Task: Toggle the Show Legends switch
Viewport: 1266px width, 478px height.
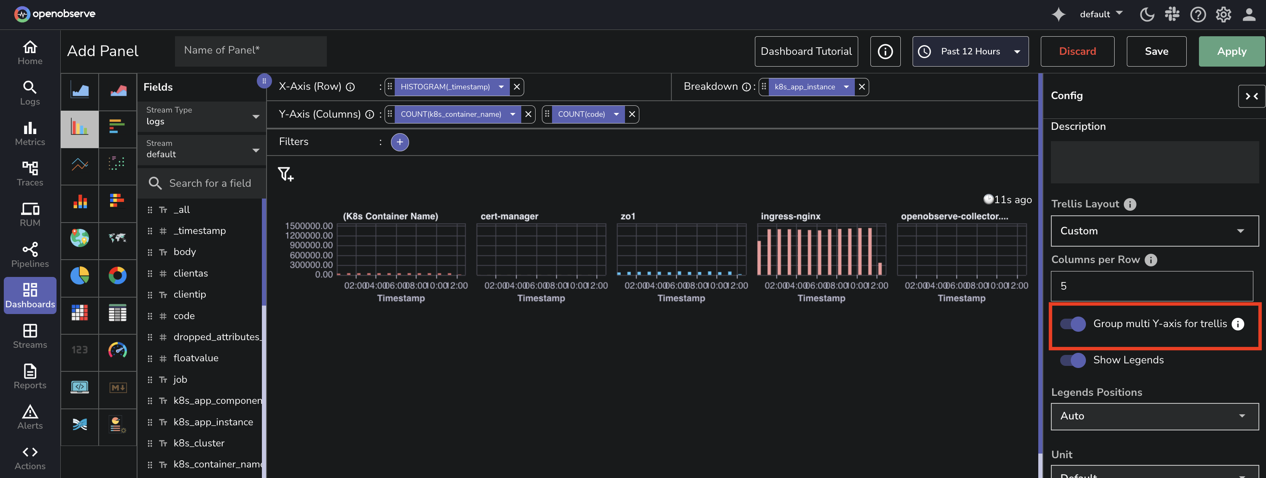Action: [1072, 360]
